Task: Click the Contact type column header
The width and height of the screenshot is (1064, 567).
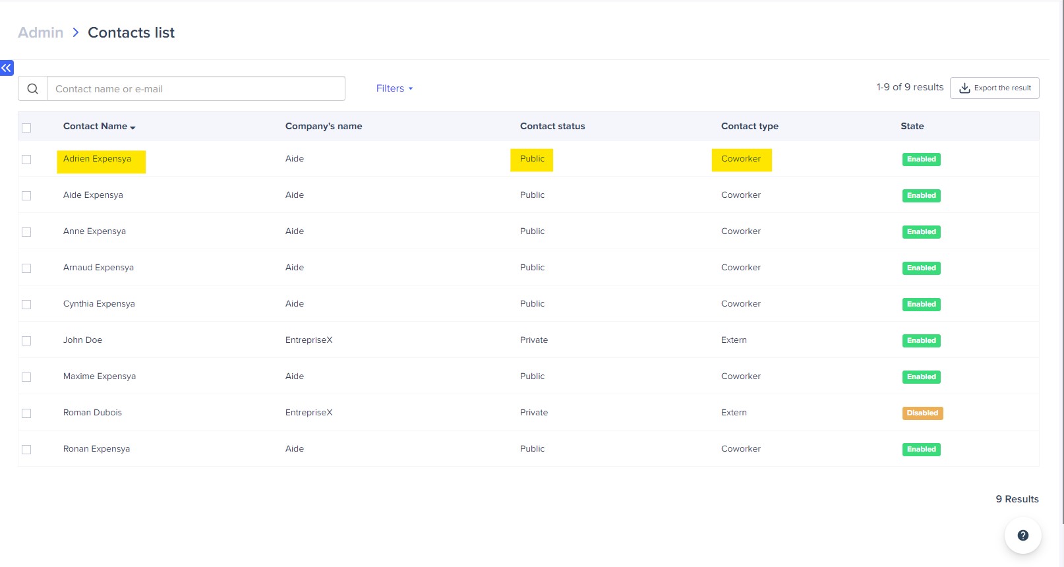Action: pos(749,127)
